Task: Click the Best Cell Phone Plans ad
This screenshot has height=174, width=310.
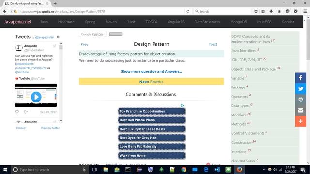Action: click(x=152, y=120)
